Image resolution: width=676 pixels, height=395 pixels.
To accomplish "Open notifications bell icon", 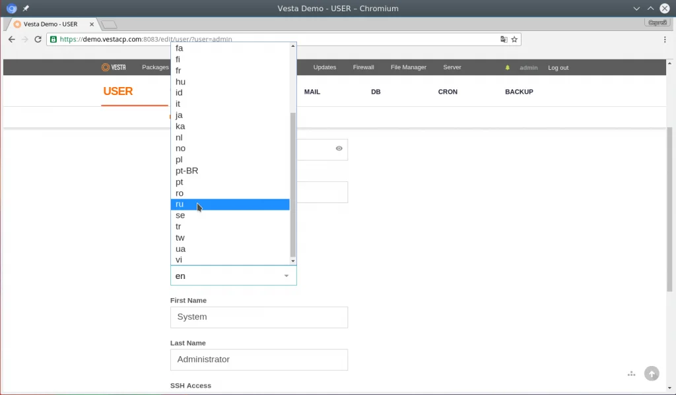I will (x=508, y=68).
